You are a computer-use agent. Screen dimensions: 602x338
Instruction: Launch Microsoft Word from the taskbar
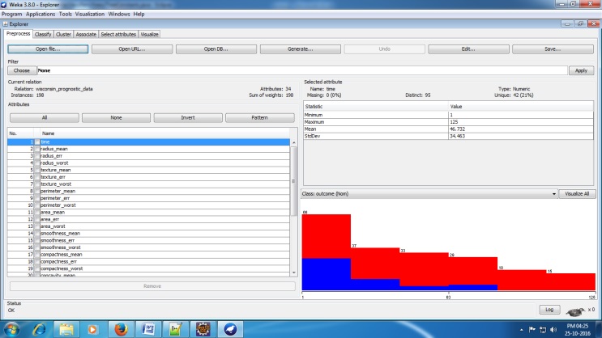coord(149,329)
